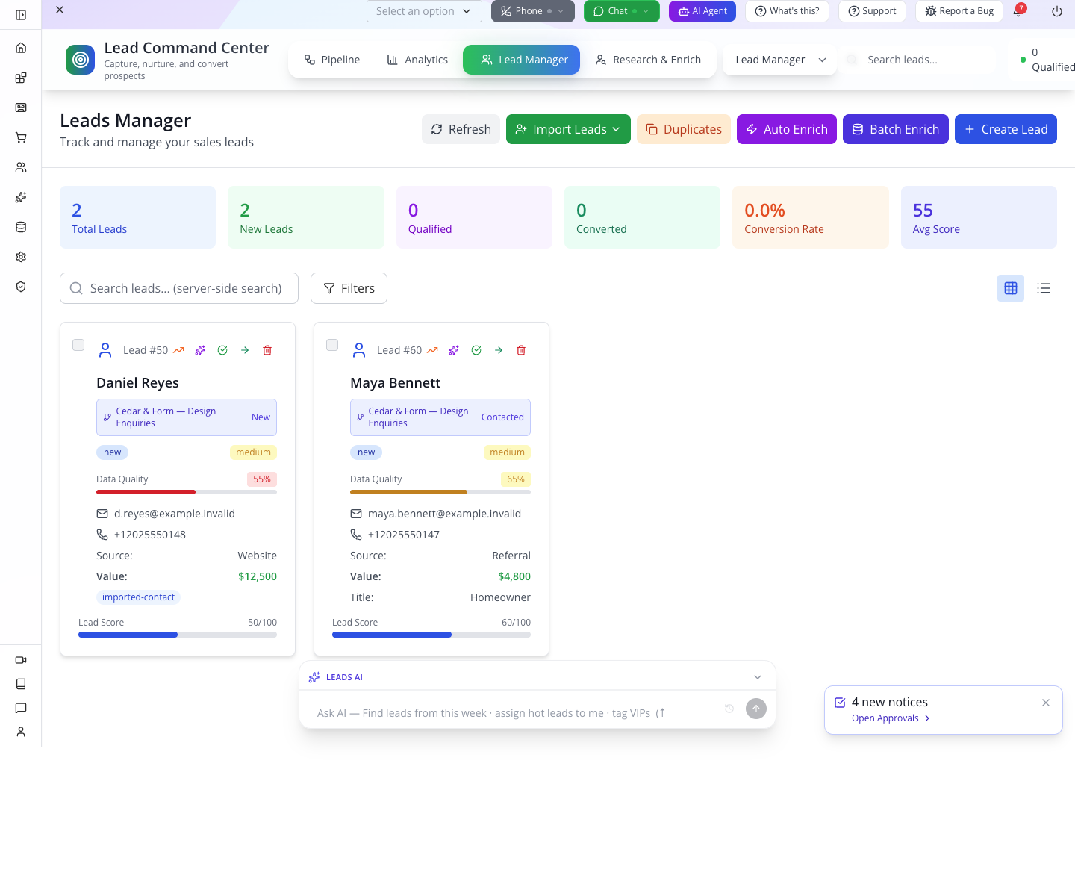Image resolution: width=1075 pixels, height=896 pixels.
Task: Click the server-side search leads field
Action: click(179, 288)
